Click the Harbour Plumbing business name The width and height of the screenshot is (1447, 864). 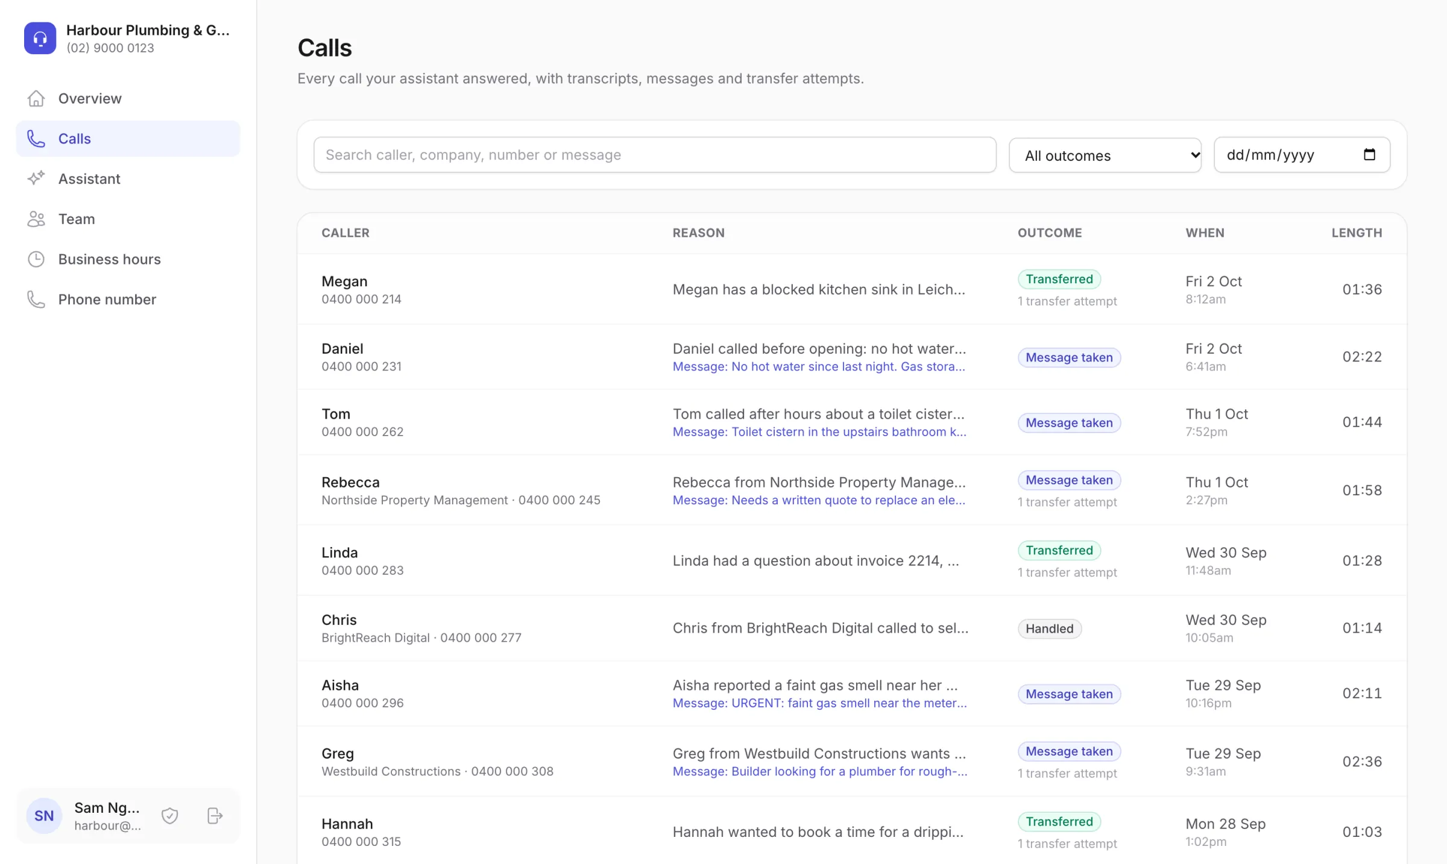click(148, 30)
